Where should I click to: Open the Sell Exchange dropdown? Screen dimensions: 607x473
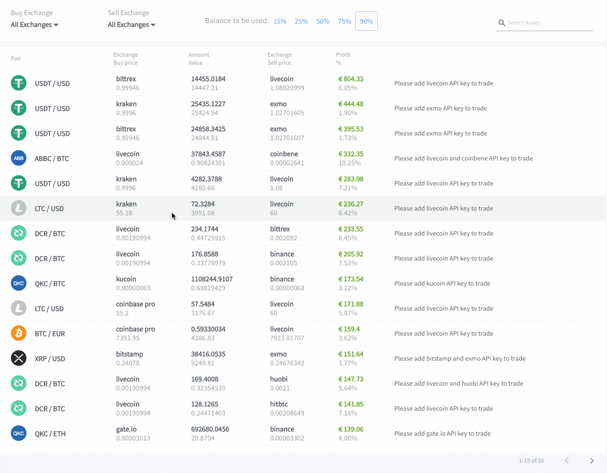[131, 25]
